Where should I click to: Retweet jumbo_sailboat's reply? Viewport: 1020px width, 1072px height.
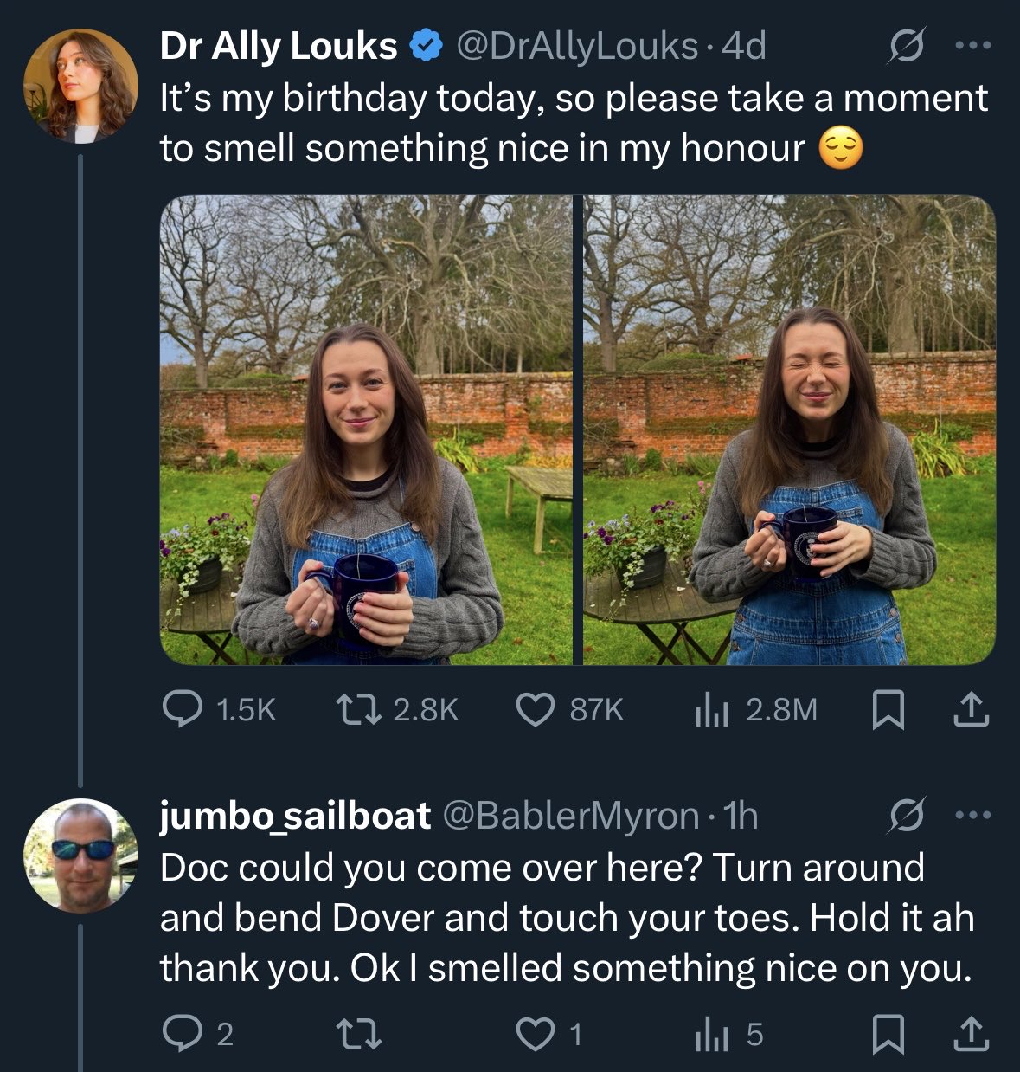(358, 1034)
